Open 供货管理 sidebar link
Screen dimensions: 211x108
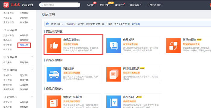pyautogui.click(x=8, y=49)
